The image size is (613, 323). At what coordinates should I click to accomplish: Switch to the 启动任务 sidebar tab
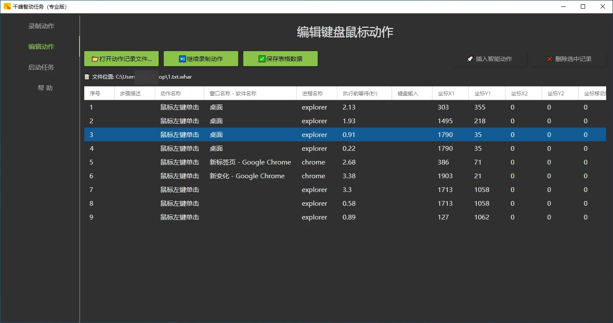tap(41, 67)
